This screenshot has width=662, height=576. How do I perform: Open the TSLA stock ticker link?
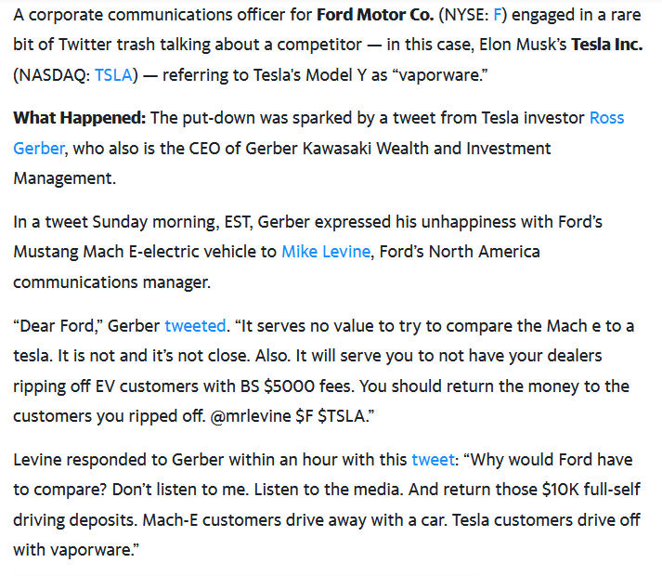(x=113, y=75)
